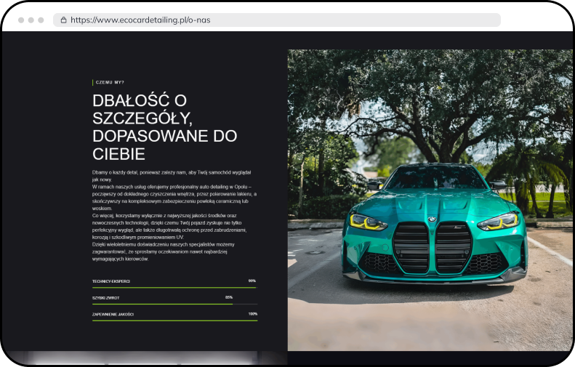The width and height of the screenshot is (575, 367).
Task: Click the car's black kidney grille
Action: (433, 247)
